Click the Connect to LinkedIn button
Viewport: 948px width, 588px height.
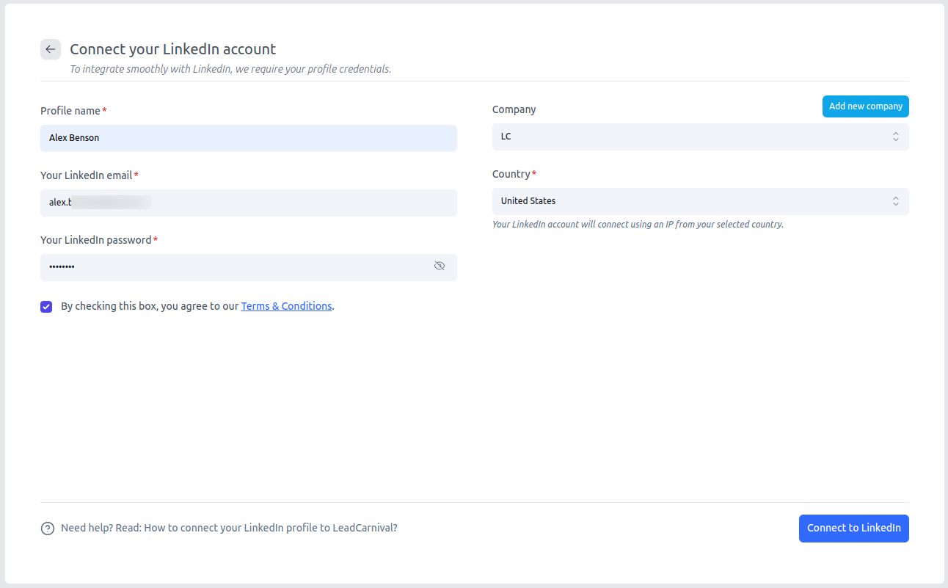[x=853, y=528]
